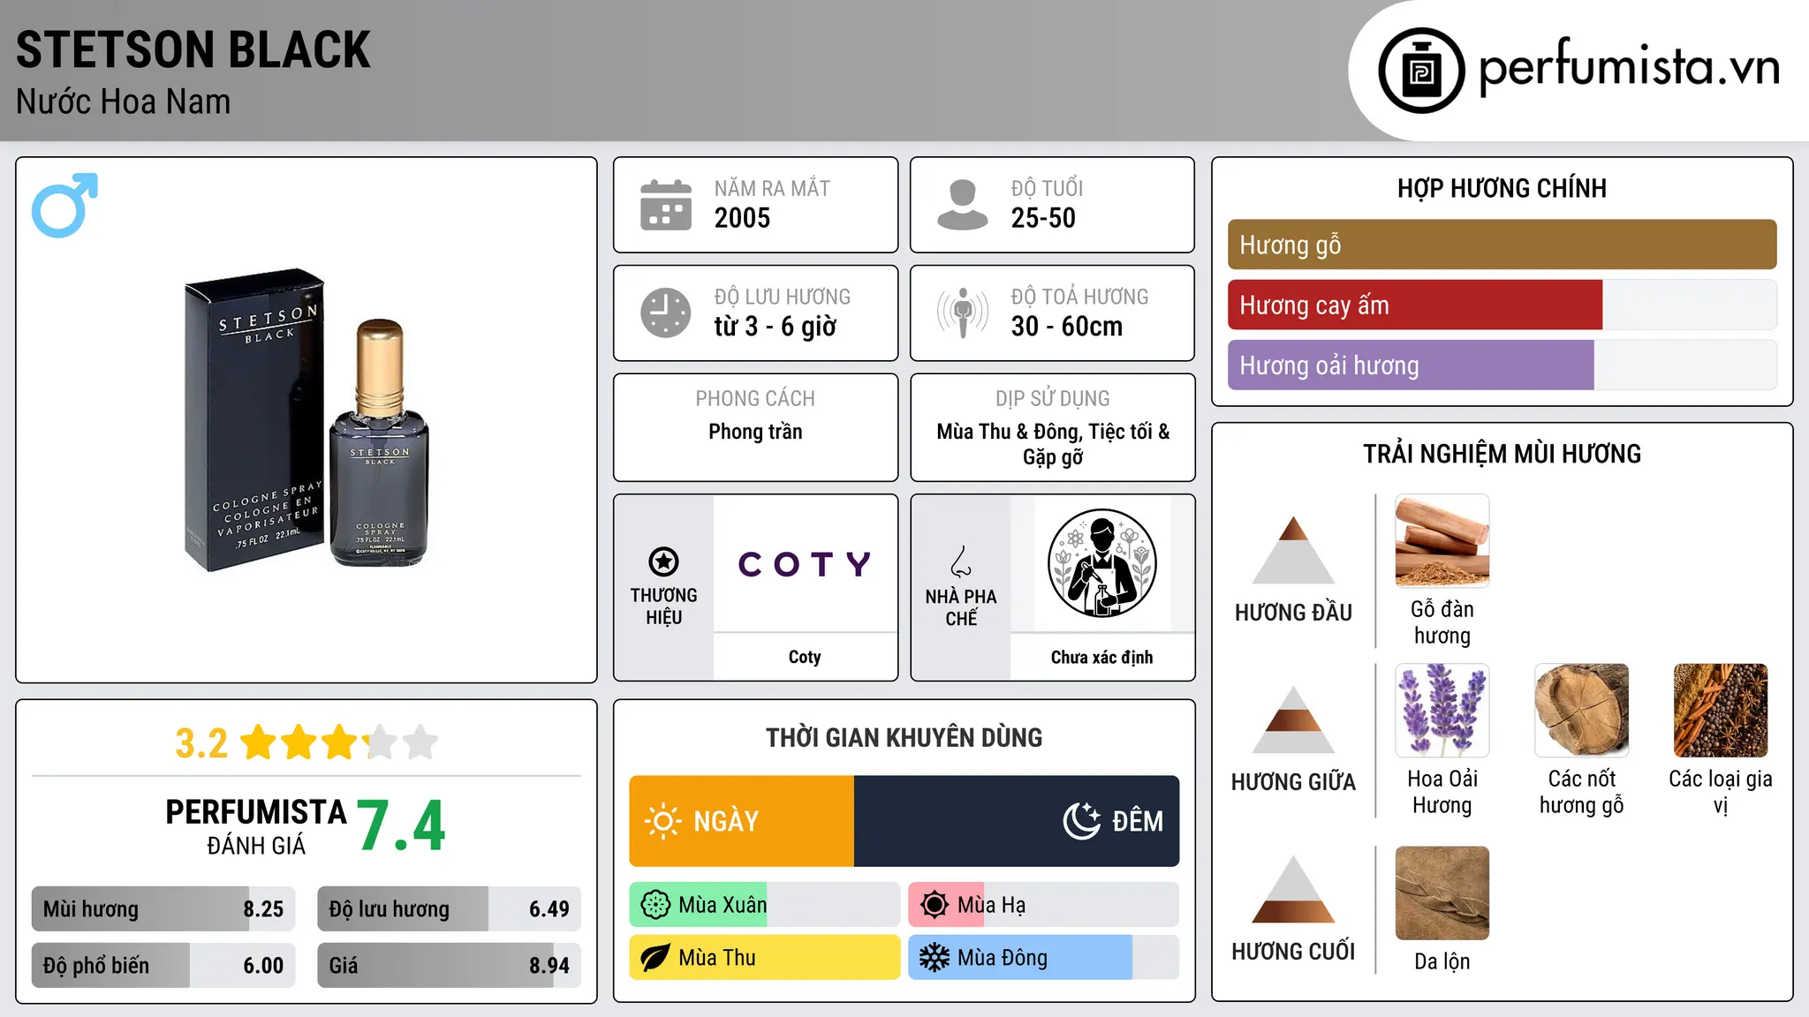Select the dark Đêm segment
Image resolution: width=1809 pixels, height=1017 pixels.
(1017, 821)
